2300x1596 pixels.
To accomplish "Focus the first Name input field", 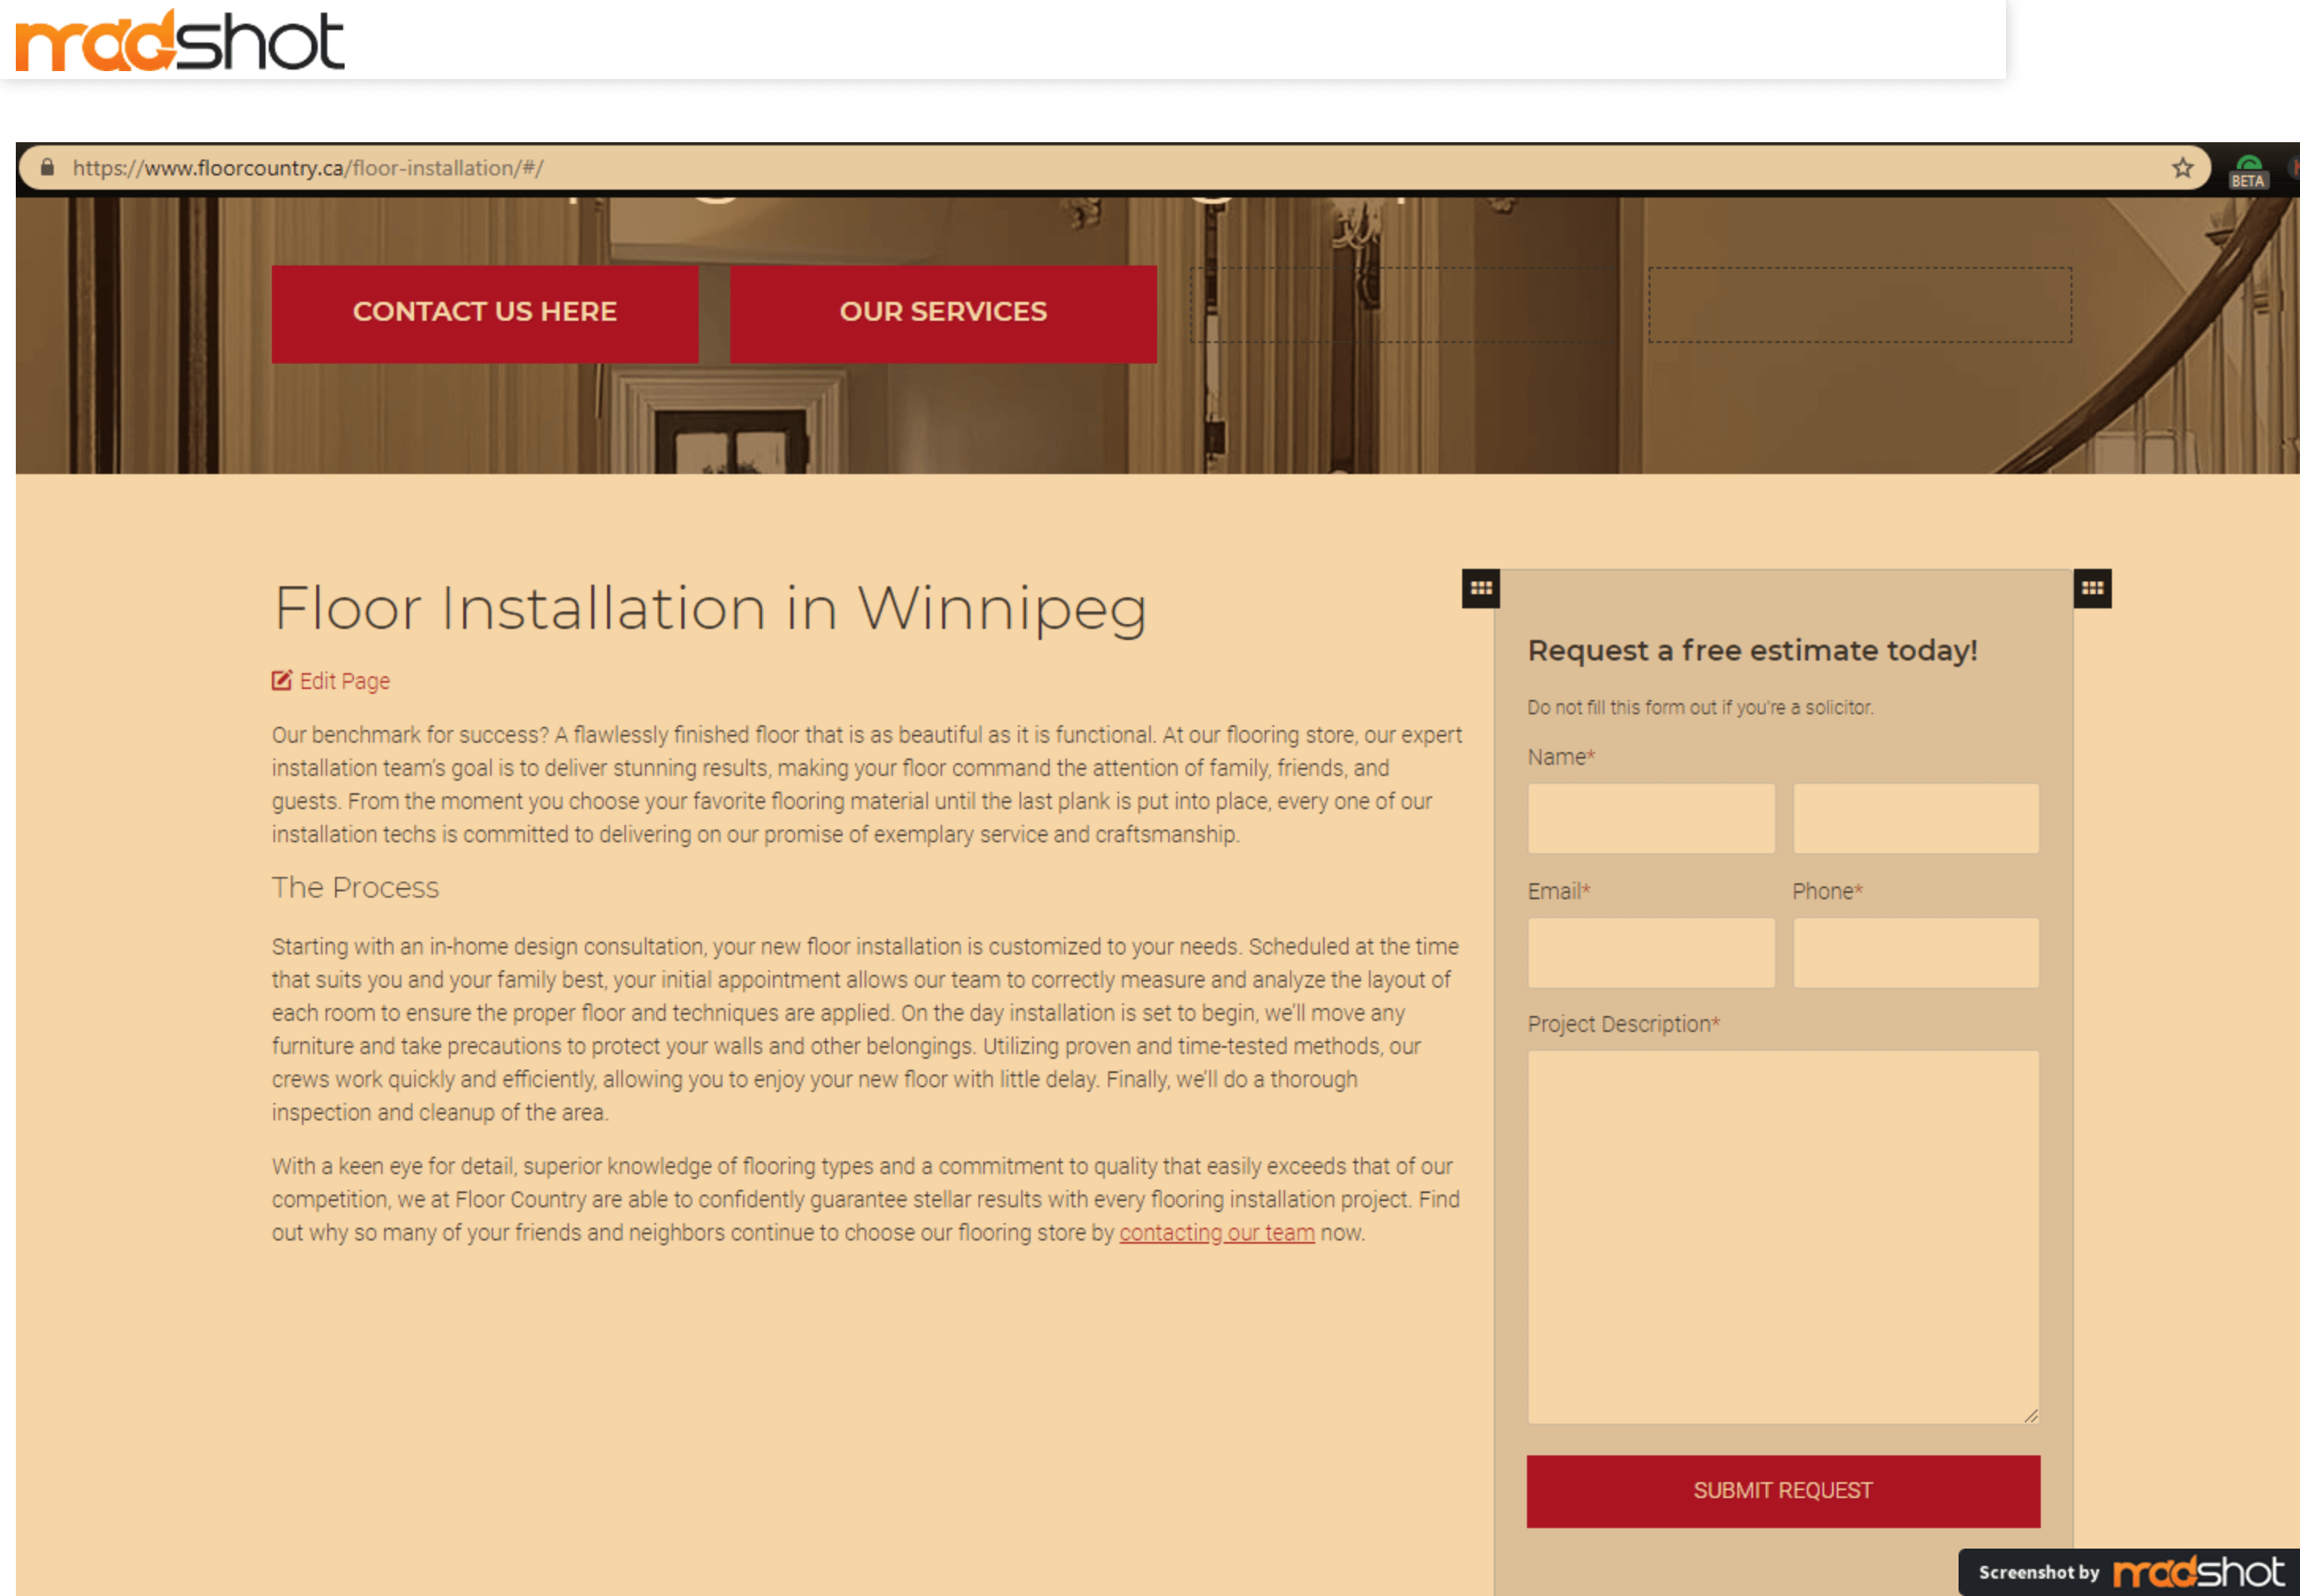I will 1651,818.
